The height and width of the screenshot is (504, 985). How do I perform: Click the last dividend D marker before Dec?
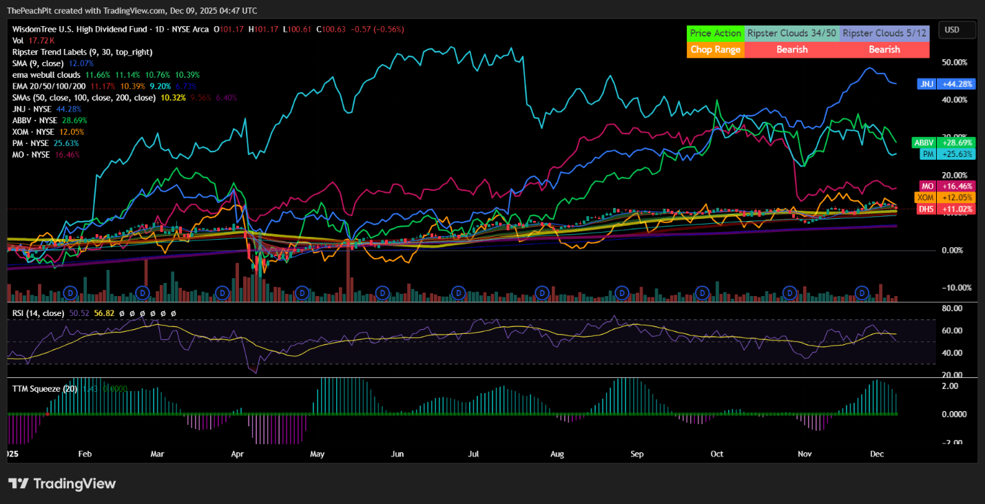862,293
